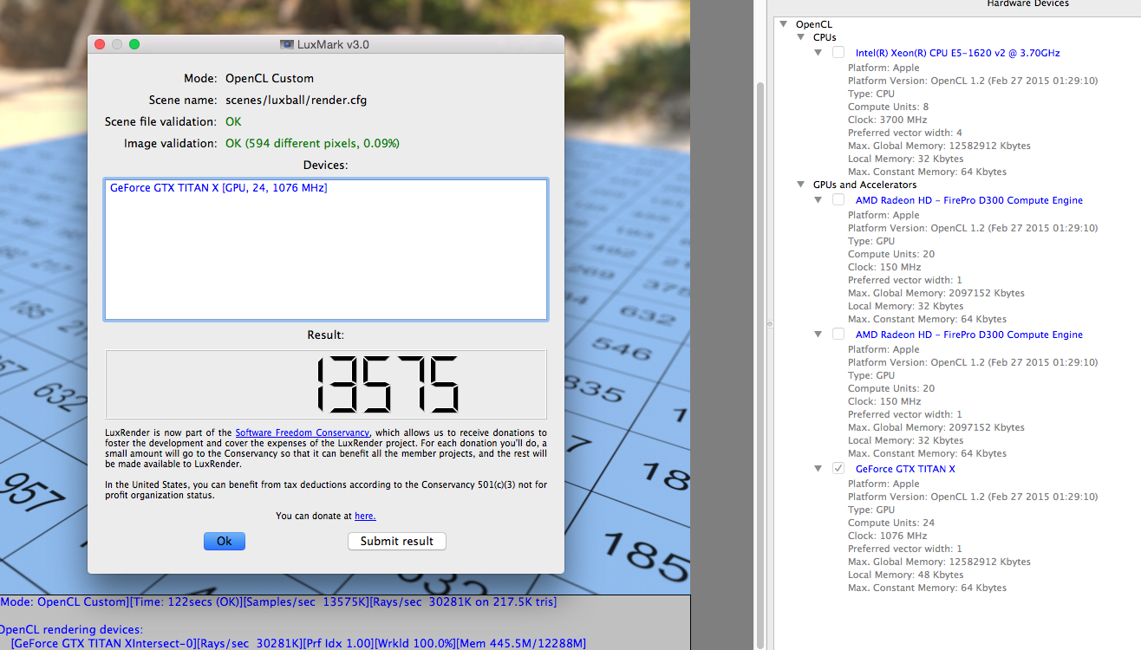Collapse the second AMD FirePro D300 details
This screenshot has width=1141, height=650.
pyautogui.click(x=818, y=335)
